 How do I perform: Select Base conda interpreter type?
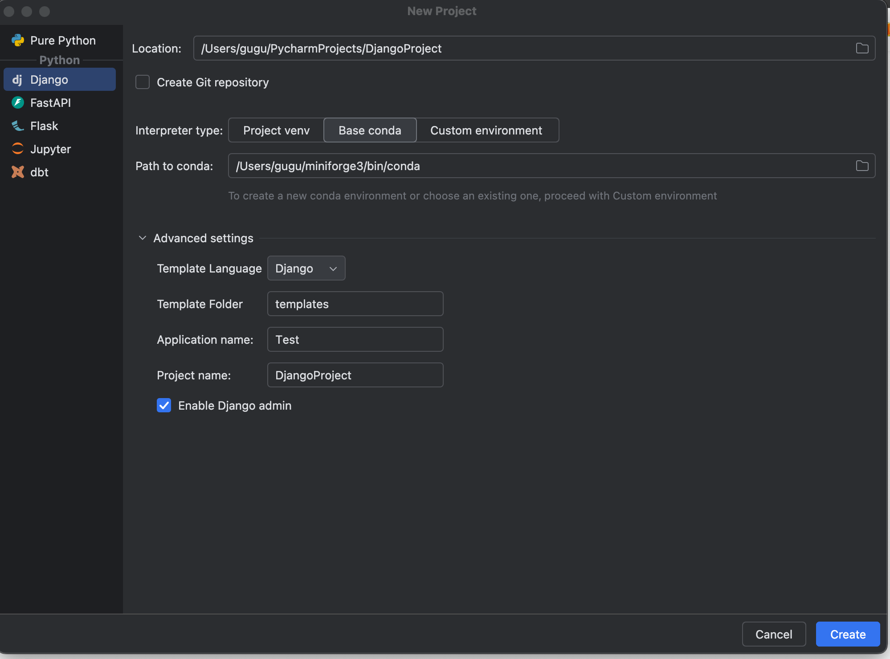pos(370,130)
